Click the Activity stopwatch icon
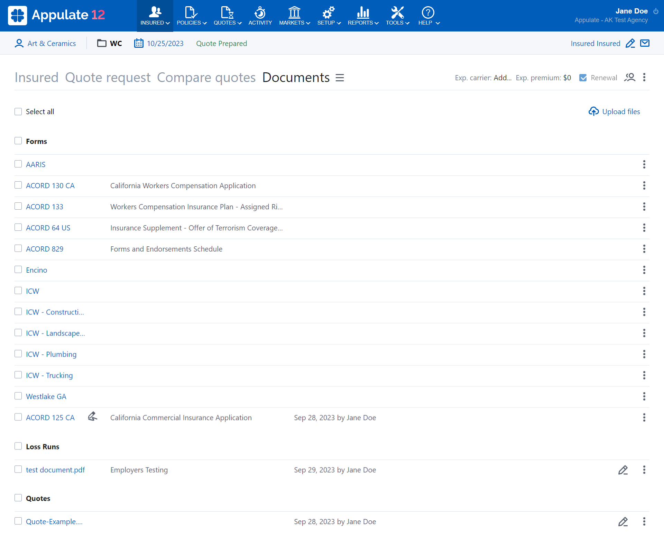The height and width of the screenshot is (538, 664). pos(260,12)
